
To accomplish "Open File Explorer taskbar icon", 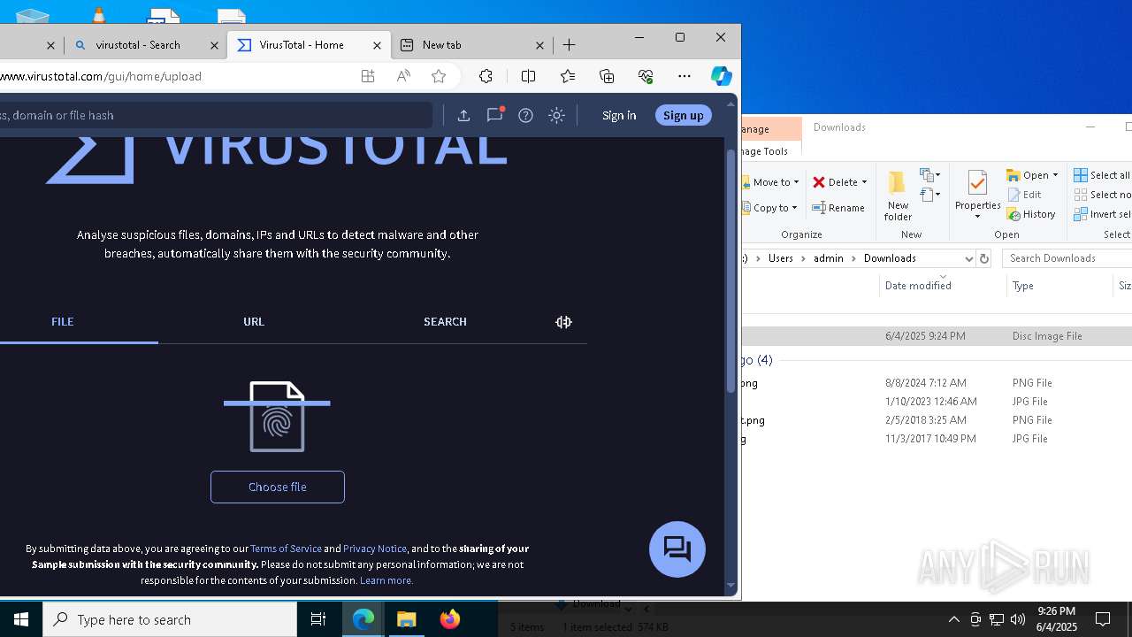I will (407, 619).
